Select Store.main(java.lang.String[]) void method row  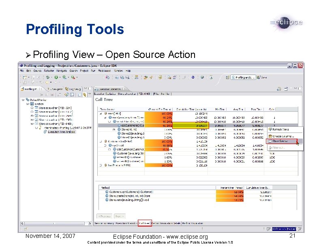[129, 200]
